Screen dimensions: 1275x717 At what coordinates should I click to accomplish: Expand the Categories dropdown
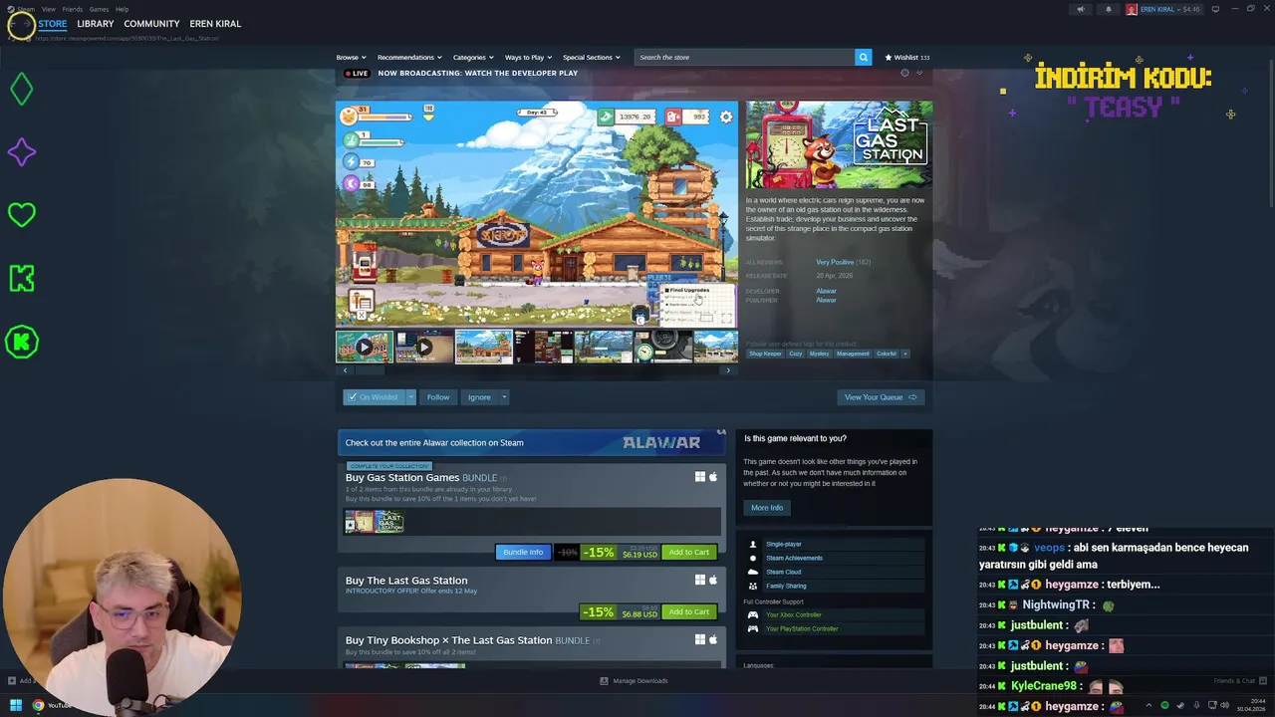(473, 57)
